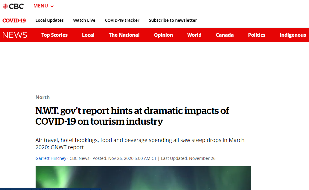
Task: Open the Canada news tab
Action: pos(225,35)
